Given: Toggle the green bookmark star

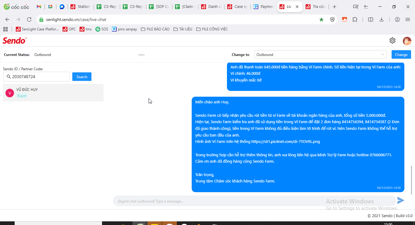Looking at the screenshot, I should click(x=321, y=19).
